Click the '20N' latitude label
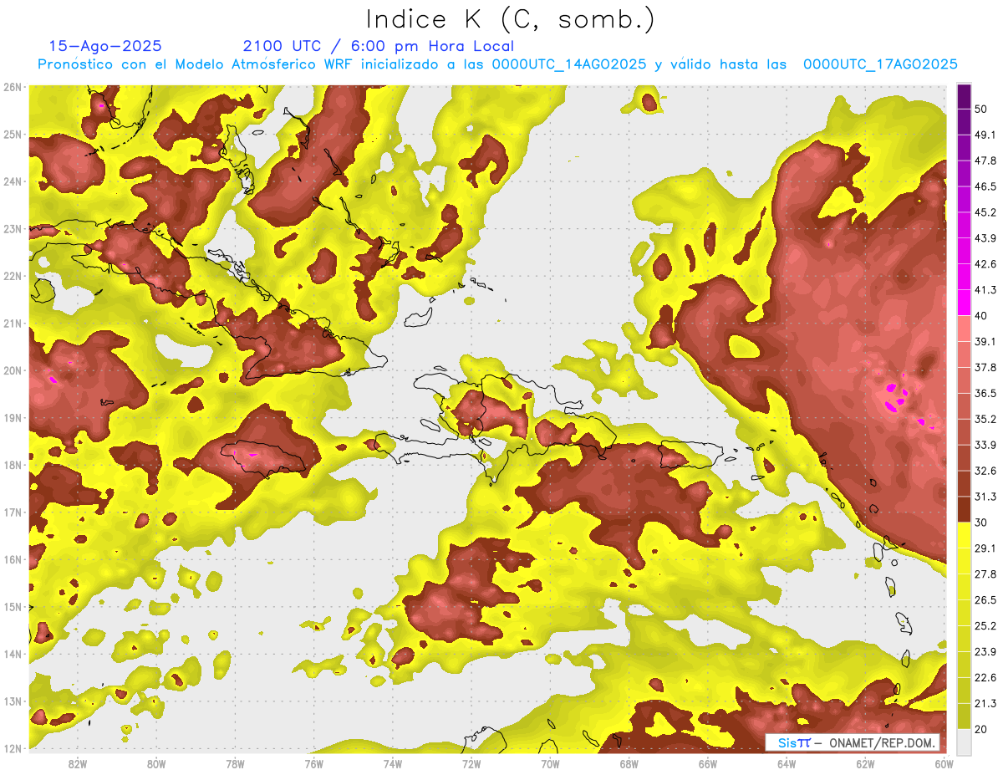 pyautogui.click(x=13, y=370)
